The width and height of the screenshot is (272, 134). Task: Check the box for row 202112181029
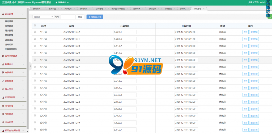[x=35, y=53]
